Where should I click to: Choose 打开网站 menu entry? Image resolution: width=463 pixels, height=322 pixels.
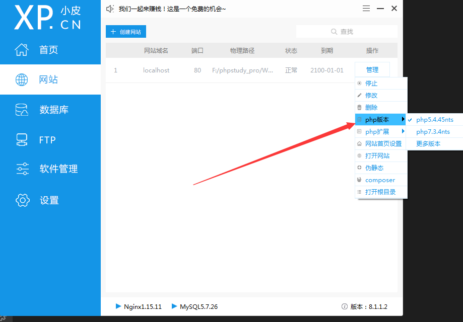[381, 155]
